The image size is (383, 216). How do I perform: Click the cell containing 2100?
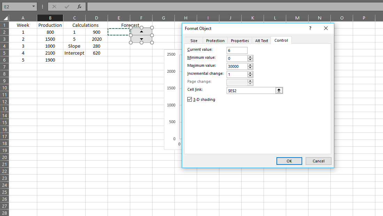point(50,53)
